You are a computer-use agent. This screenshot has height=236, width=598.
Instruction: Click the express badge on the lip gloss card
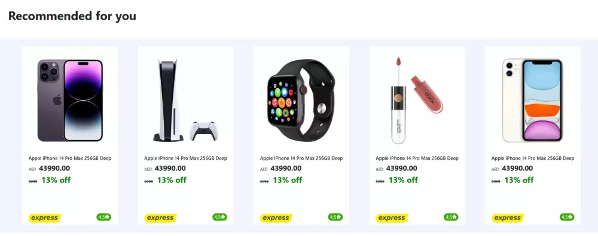[x=392, y=218]
